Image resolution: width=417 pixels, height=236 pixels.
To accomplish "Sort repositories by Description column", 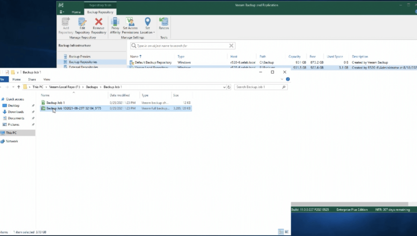I will tap(360, 57).
